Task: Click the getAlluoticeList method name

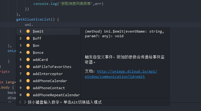Action: [33, 19]
